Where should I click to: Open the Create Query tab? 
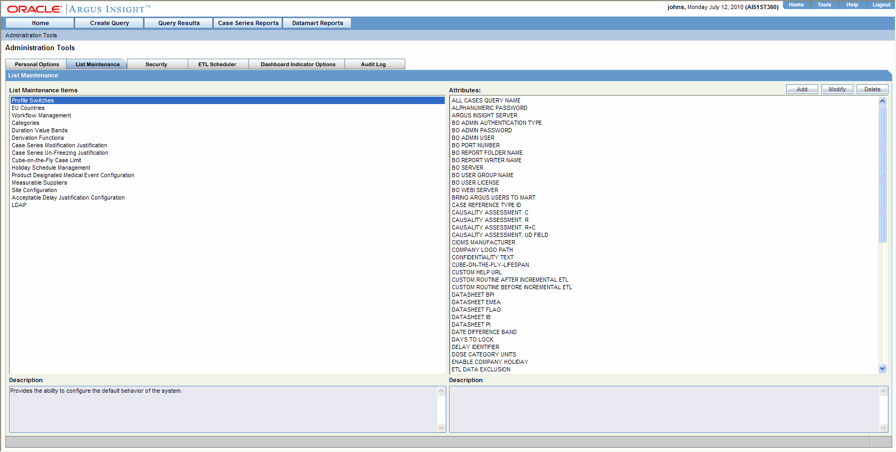109,23
